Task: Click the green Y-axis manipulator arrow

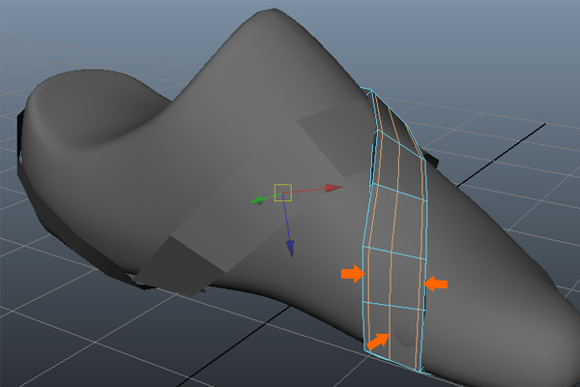Action: (x=257, y=200)
